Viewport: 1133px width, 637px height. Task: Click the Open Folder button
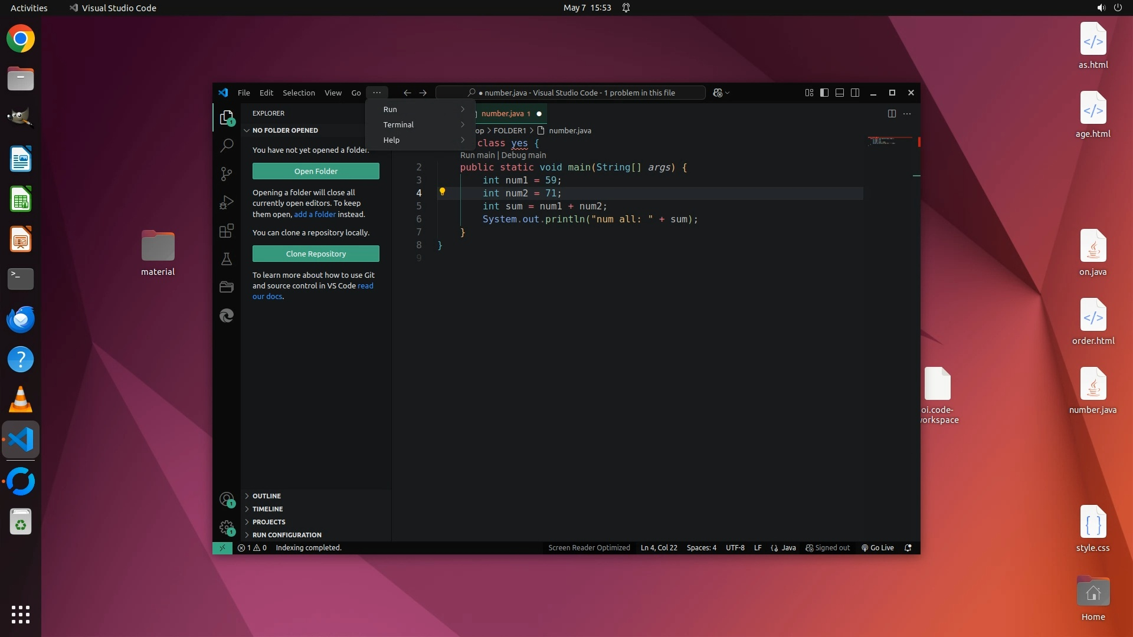point(316,171)
